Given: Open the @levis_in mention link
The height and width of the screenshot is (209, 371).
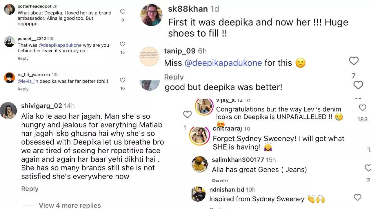Looking at the screenshot, I should coord(28,81).
